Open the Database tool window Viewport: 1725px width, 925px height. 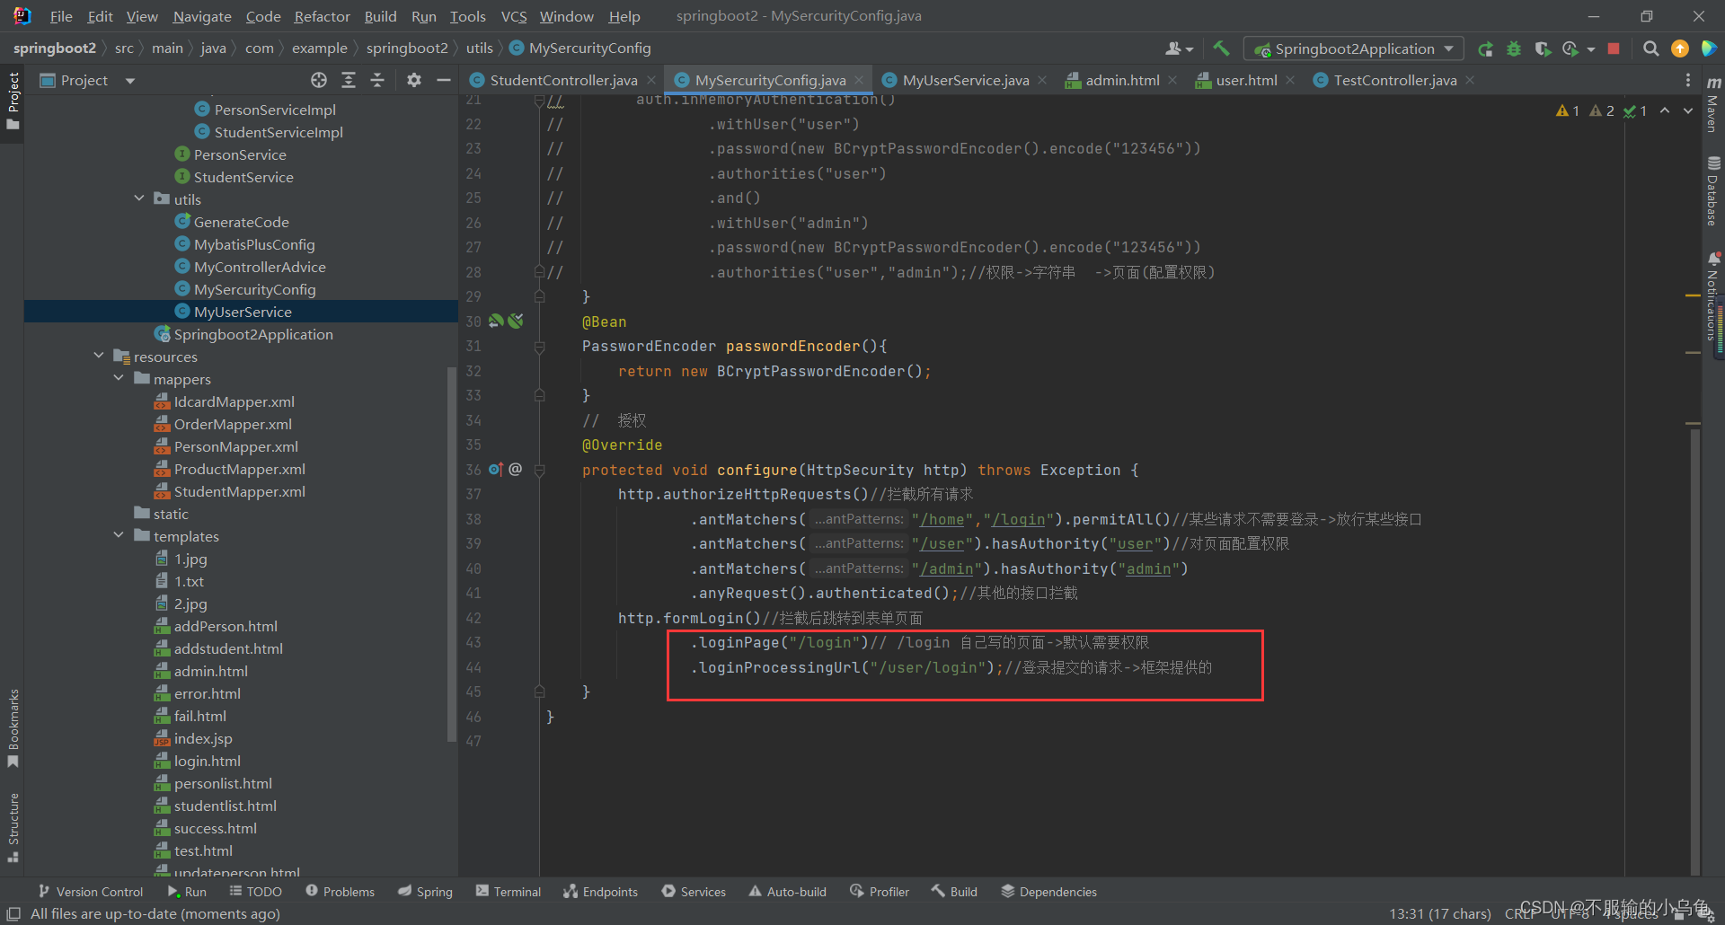[1713, 191]
